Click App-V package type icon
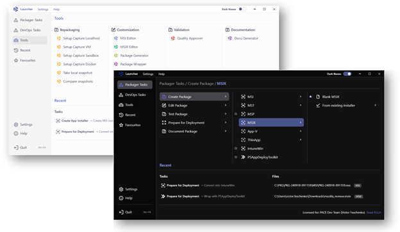This screenshot has width=400, height=232. pyautogui.click(x=243, y=131)
